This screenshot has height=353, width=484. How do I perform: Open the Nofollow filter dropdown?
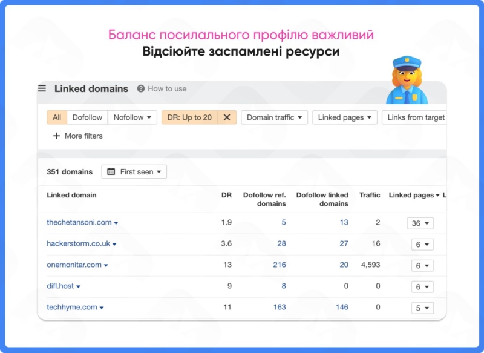tap(132, 117)
